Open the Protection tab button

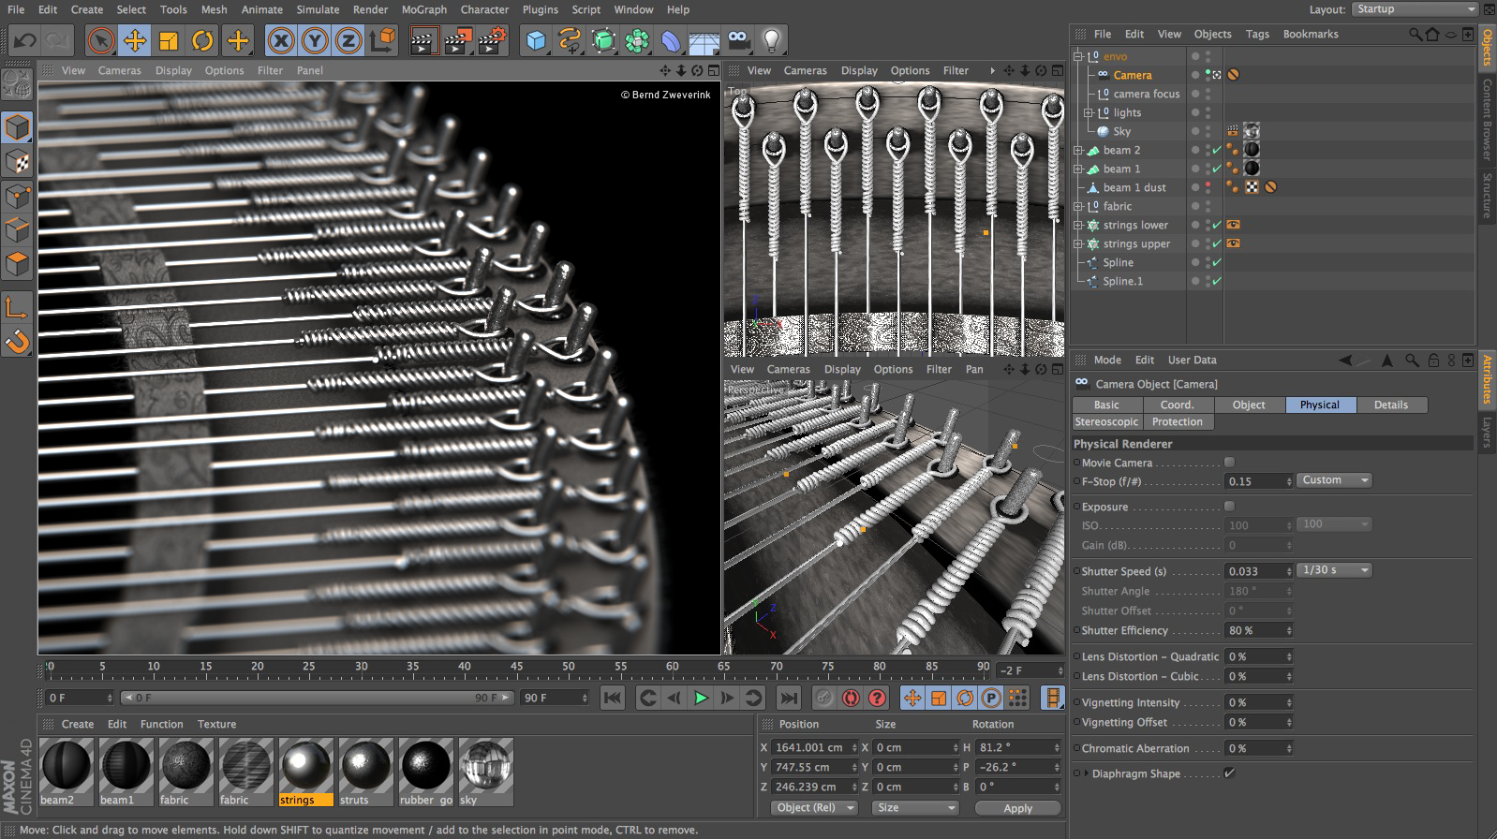1177,422
